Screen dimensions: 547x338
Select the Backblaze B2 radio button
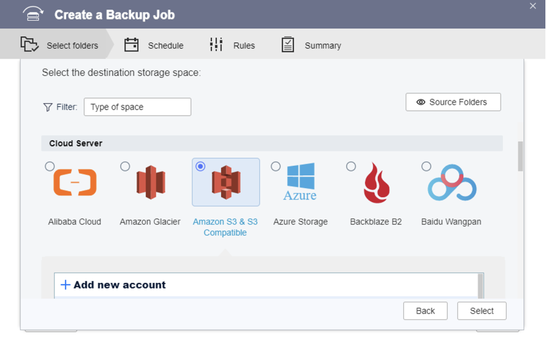351,166
